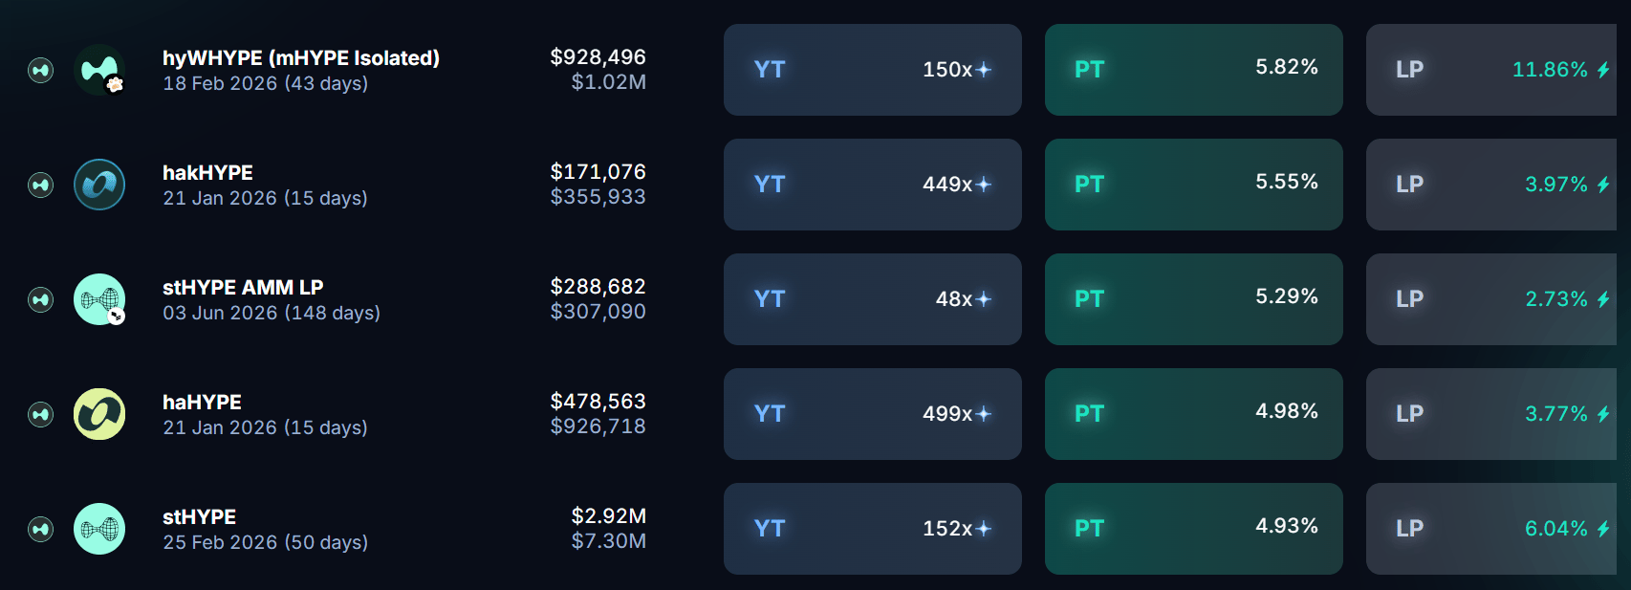The width and height of the screenshot is (1631, 590).
Task: Open the hakHYPE market name link
Action: point(207,173)
